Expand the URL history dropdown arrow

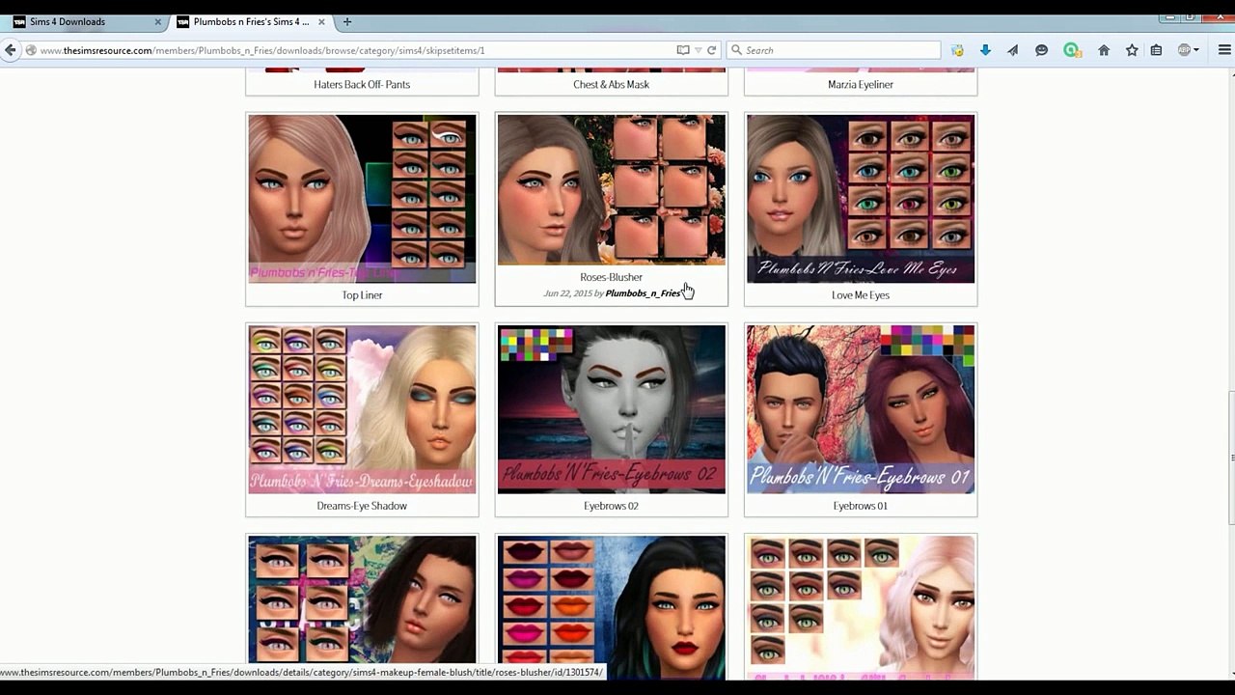pyautogui.click(x=698, y=50)
